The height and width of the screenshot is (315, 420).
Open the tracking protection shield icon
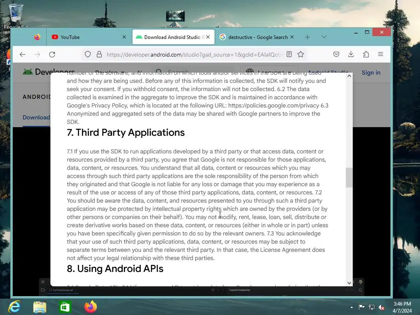88,55
